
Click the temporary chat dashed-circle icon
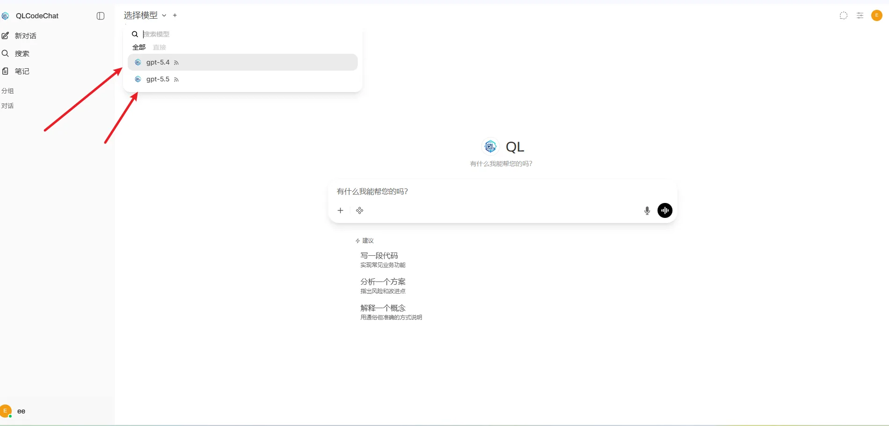tap(843, 15)
